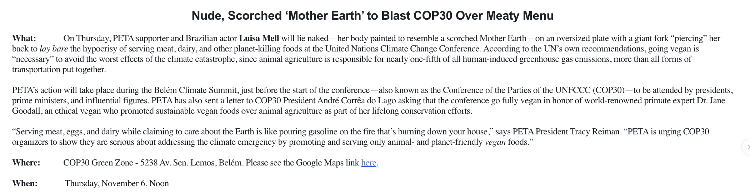Click the headline 'Nude, Scorched Mother Earth'

(372, 16)
